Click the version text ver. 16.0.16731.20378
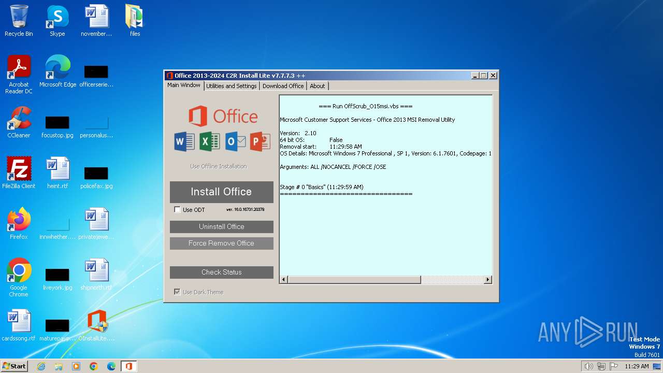The height and width of the screenshot is (373, 663). tap(246, 210)
